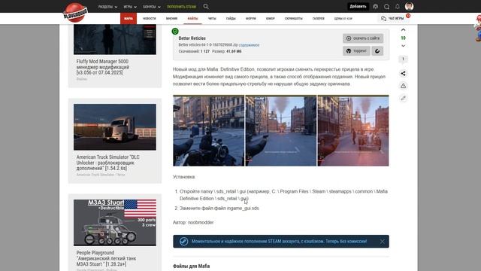The width and height of the screenshot is (481, 271).
Task: Open the search magnifier icon
Action: point(206,7)
